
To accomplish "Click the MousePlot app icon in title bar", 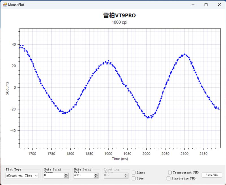I will click(x=5, y=5).
